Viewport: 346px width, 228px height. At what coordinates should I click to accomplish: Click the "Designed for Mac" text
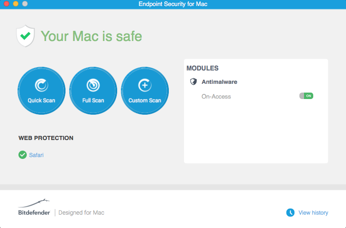tap(81, 213)
